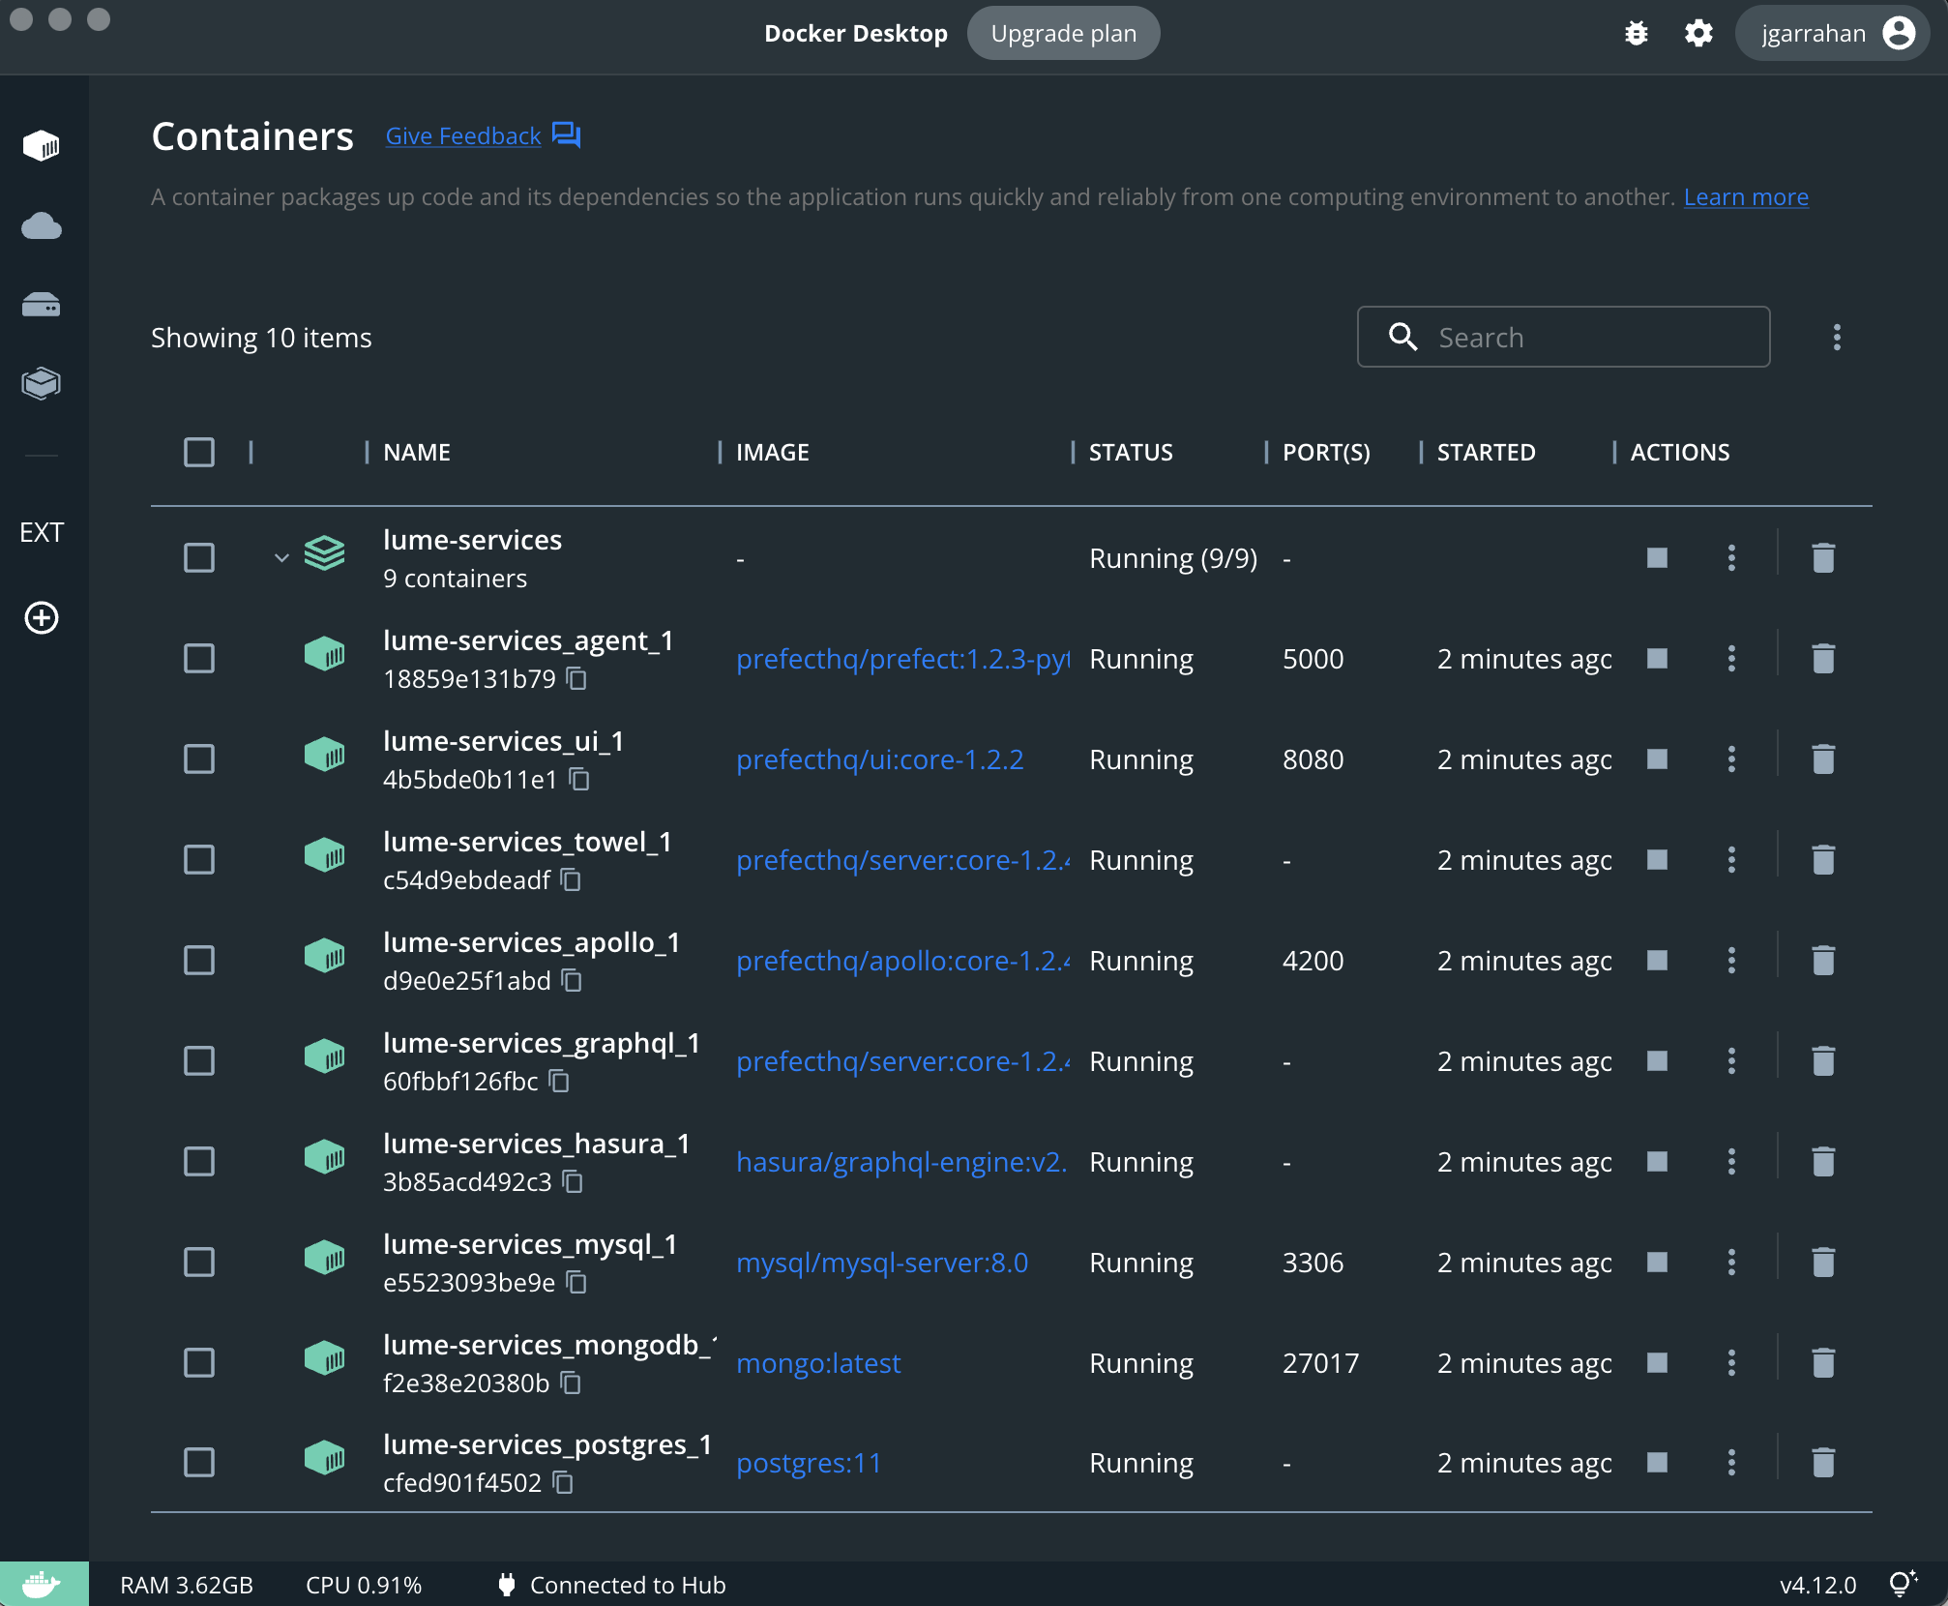
Task: Open more actions for lume-services_agent_1
Action: [x=1731, y=658]
